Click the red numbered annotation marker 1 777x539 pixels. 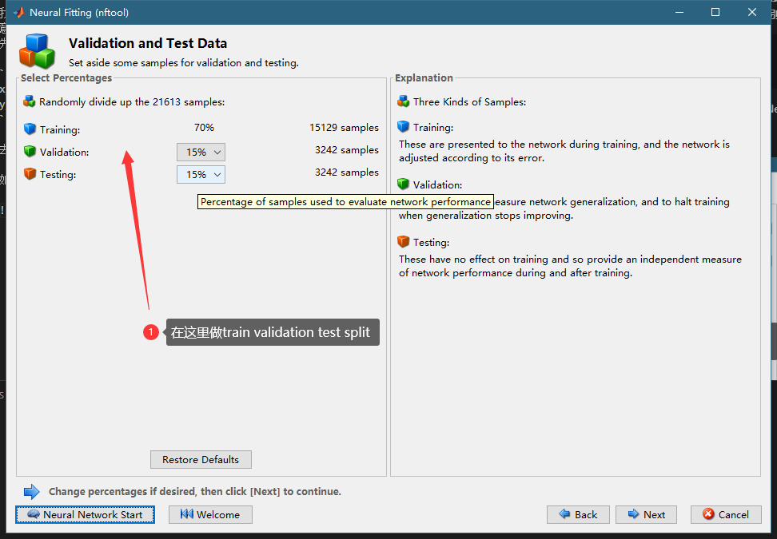click(x=151, y=332)
